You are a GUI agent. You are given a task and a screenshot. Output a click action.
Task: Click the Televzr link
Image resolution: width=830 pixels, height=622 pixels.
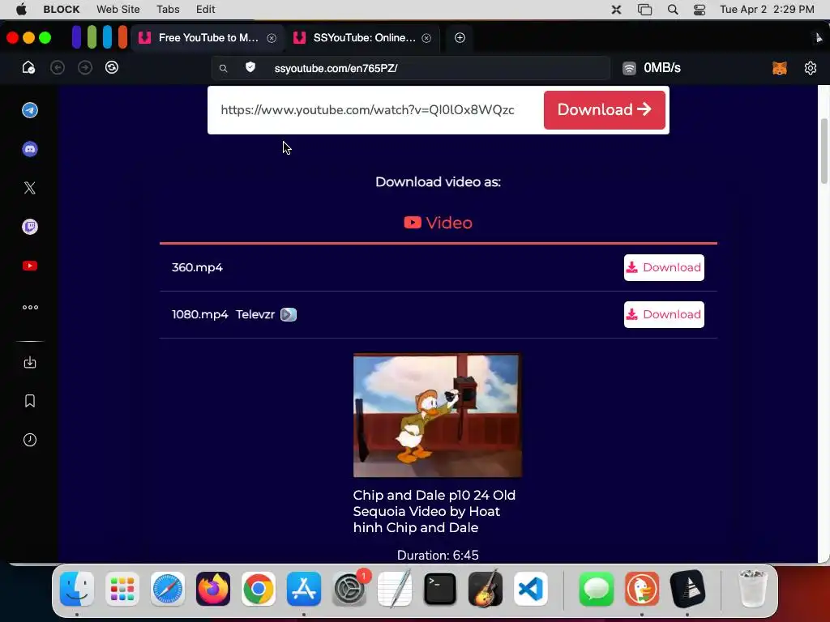(x=255, y=315)
